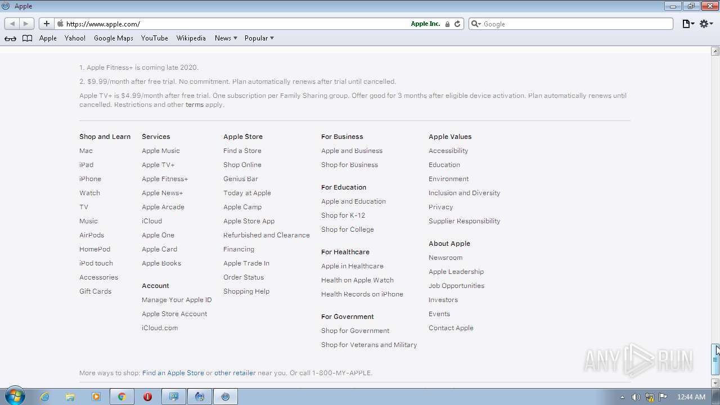Viewport: 720px width, 405px height.
Task: Open the Shop for K-12 link
Action: [343, 215]
